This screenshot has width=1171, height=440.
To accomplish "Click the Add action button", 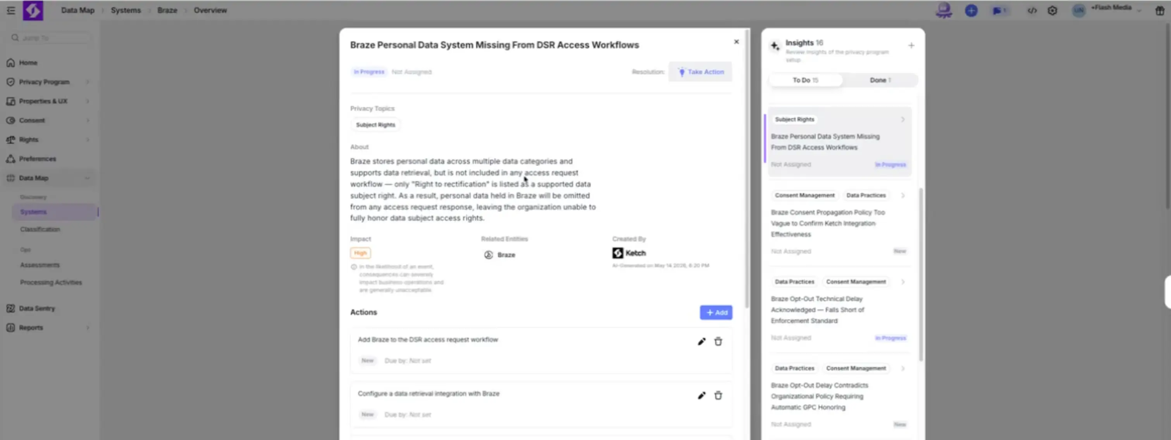I will (x=716, y=312).
